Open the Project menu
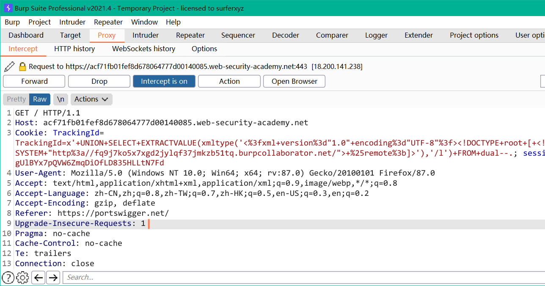The height and width of the screenshot is (286, 545). [39, 22]
